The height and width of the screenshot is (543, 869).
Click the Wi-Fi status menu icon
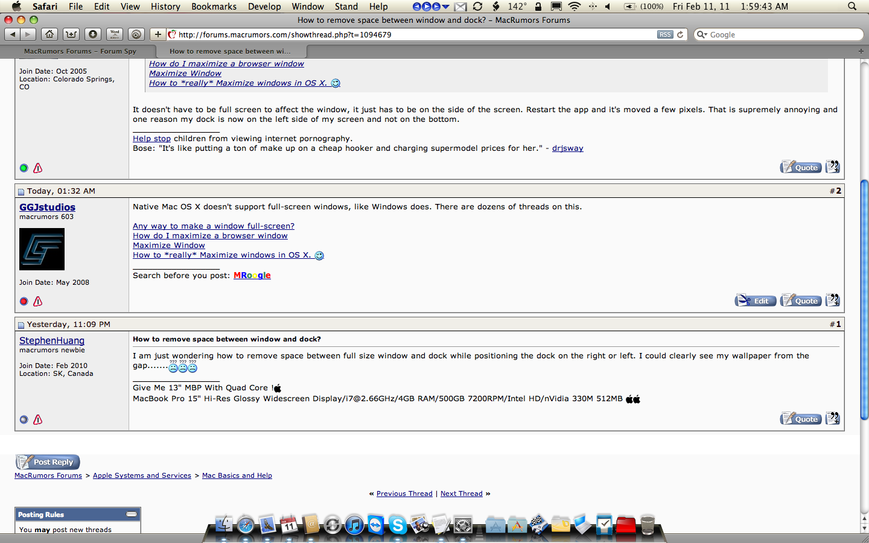click(575, 7)
